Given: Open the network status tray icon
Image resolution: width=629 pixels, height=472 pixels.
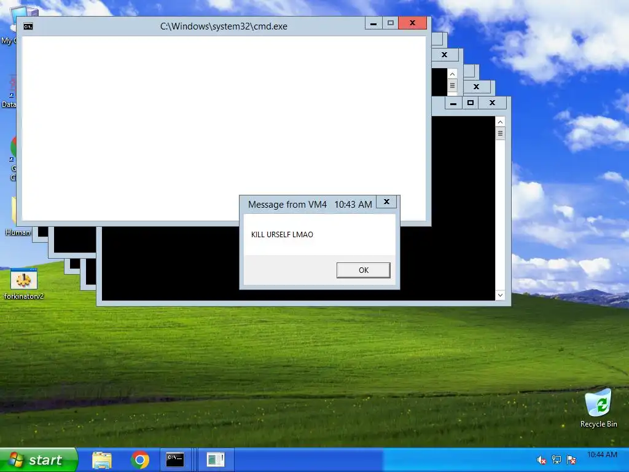Looking at the screenshot, I should pyautogui.click(x=557, y=460).
